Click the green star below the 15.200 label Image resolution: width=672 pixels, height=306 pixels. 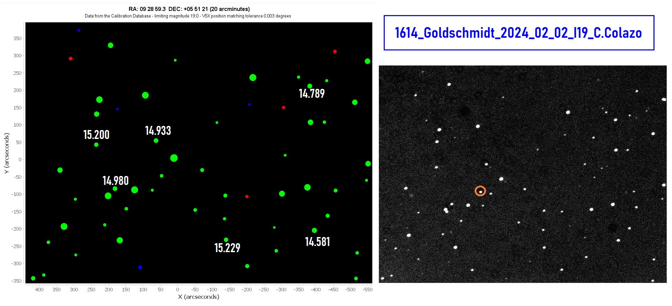click(x=96, y=145)
